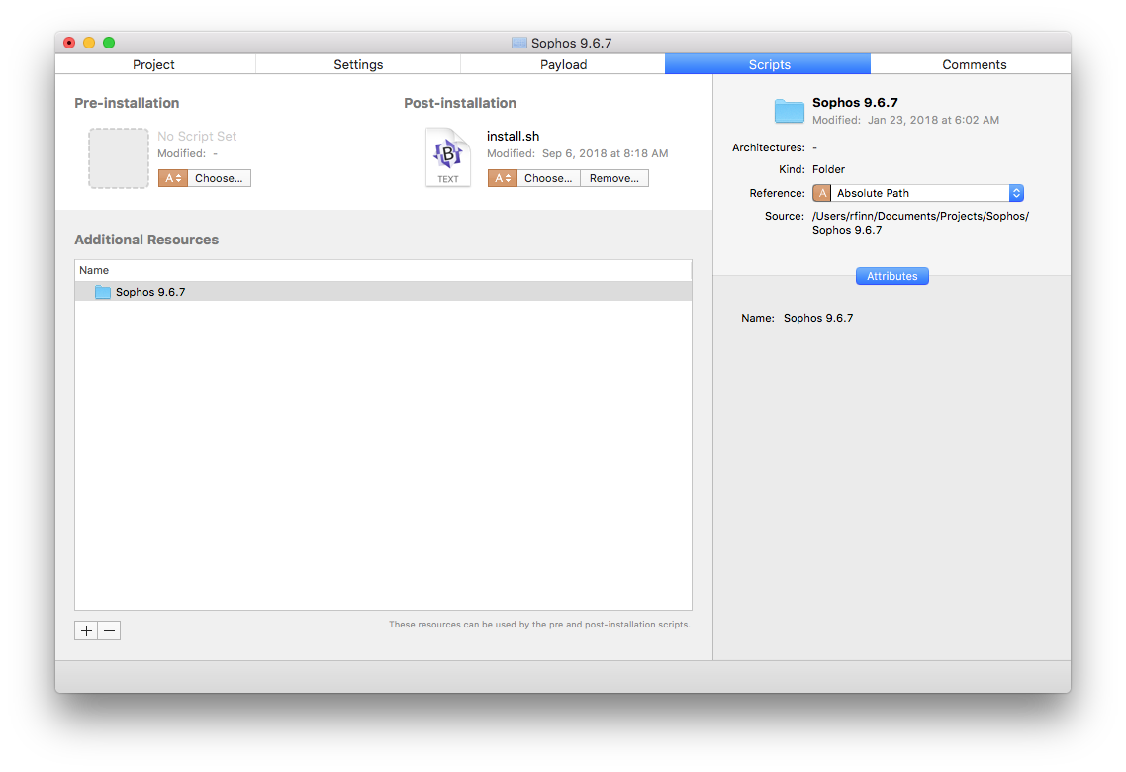
Task: Open the Reference Absolute Path dropdown
Action: [x=918, y=193]
